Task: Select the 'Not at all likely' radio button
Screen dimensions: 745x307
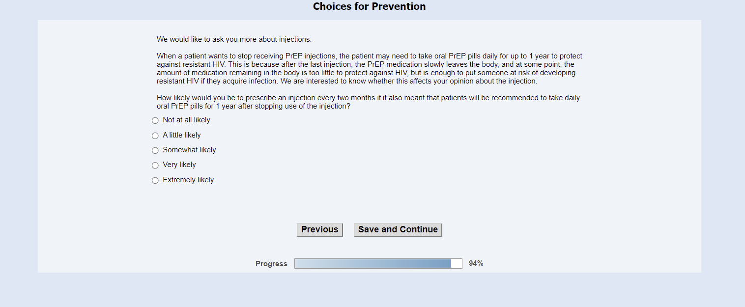Action: 155,120
